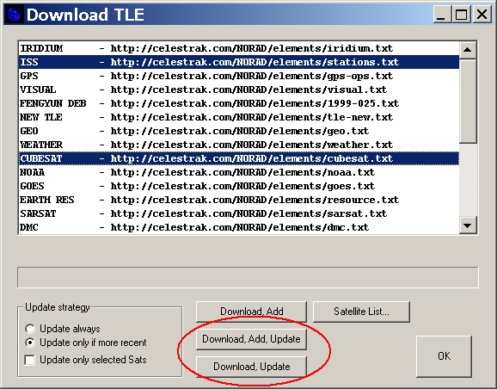Maximize the Download TLE window
This screenshot has height=389, width=497.
click(x=461, y=15)
